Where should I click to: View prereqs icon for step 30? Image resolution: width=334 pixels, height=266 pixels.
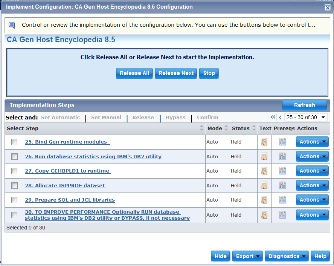(283, 215)
